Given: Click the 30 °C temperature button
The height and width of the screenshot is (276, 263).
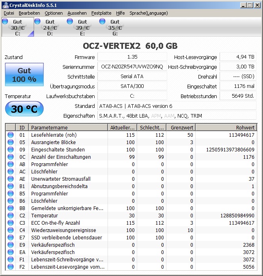Looking at the screenshot, I should point(24,109).
